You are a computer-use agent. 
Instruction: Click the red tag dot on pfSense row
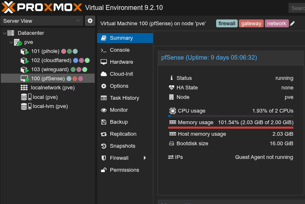(x=75, y=79)
